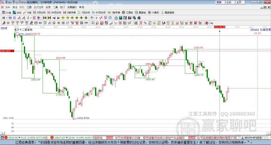Image resolution: width=271 pixels, height=145 pixels.
Task: Open the P数字表 tool
Action: pos(70,13)
